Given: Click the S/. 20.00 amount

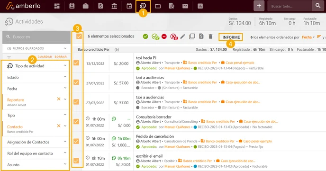Looking at the screenshot, I should coord(121,63).
